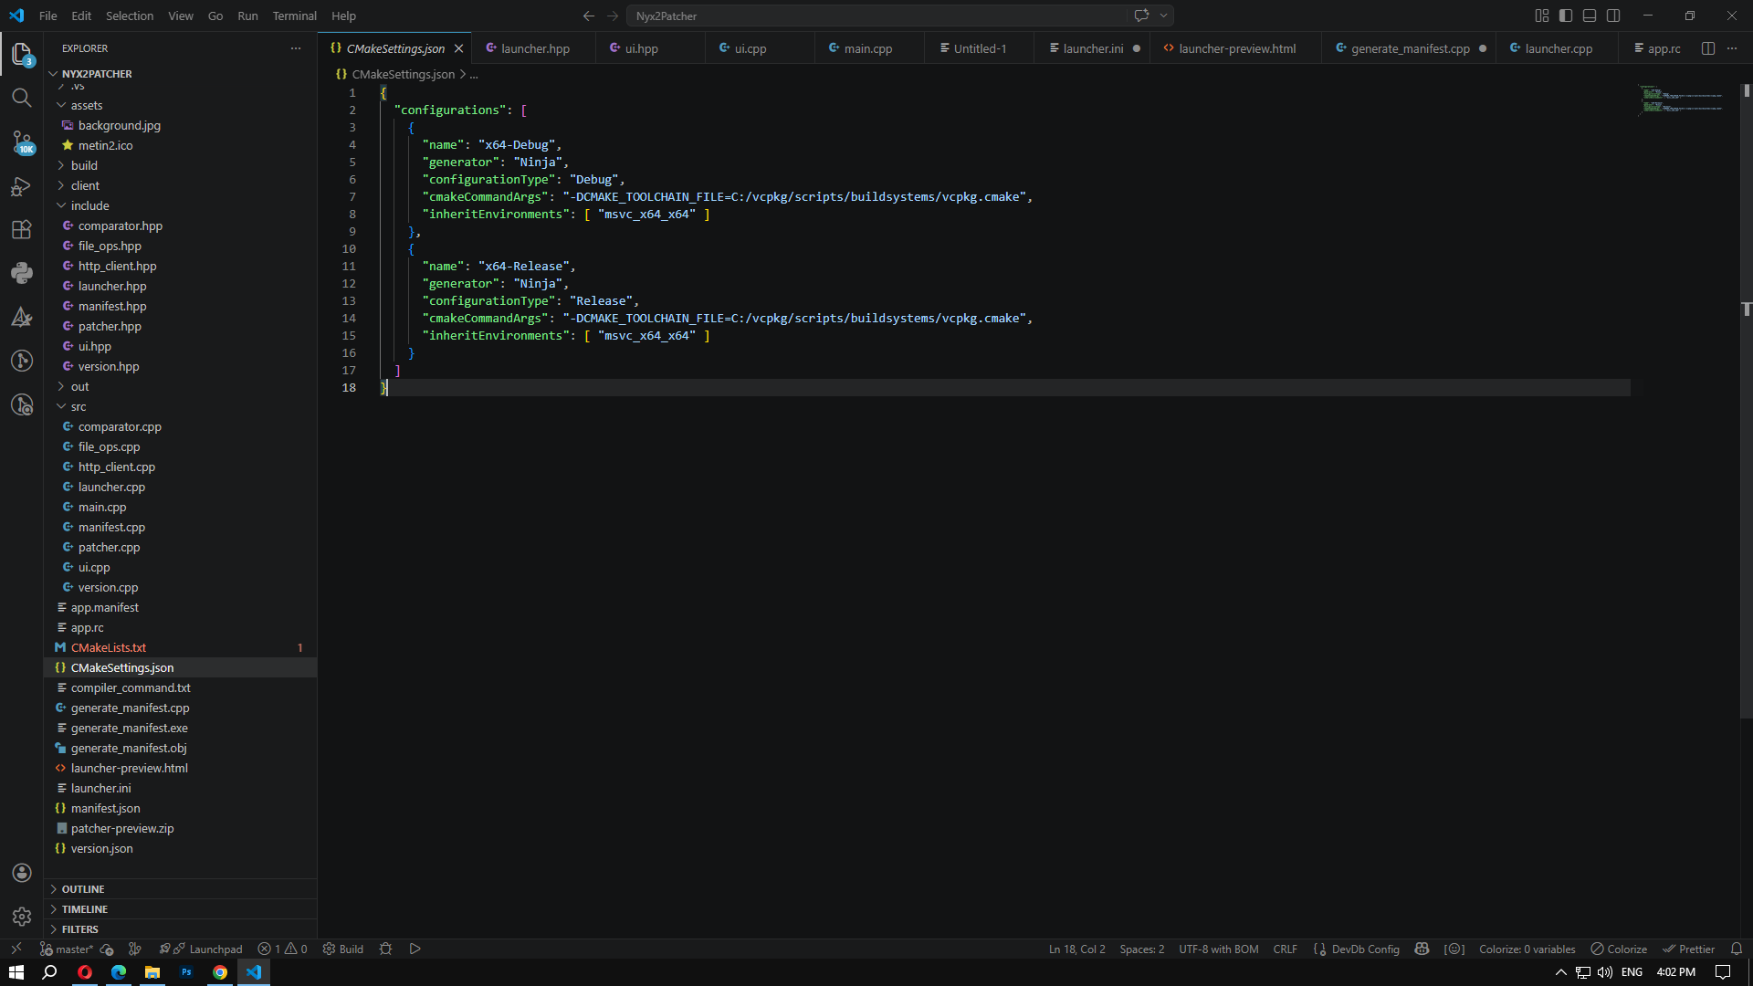This screenshot has width=1753, height=986.
Task: Click the master* branch in status bar
Action: tap(65, 949)
